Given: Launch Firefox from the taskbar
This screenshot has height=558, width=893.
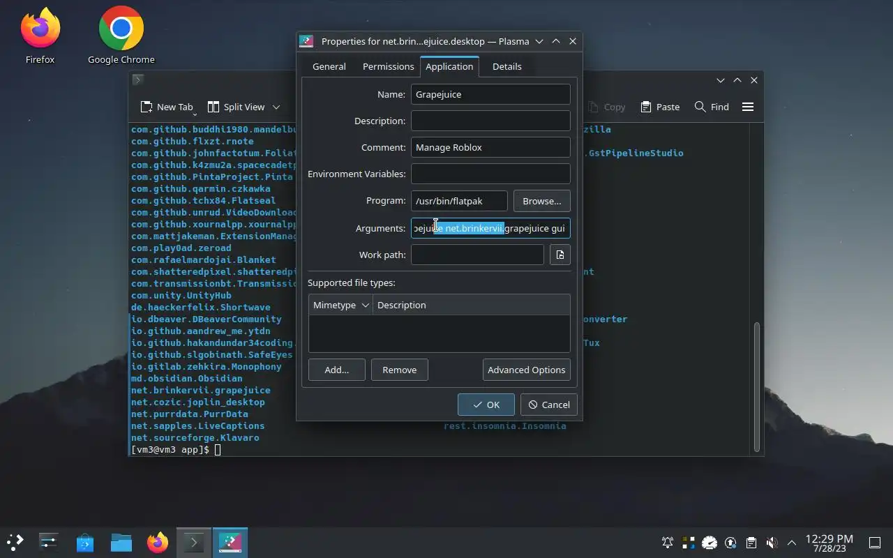Looking at the screenshot, I should [x=158, y=542].
